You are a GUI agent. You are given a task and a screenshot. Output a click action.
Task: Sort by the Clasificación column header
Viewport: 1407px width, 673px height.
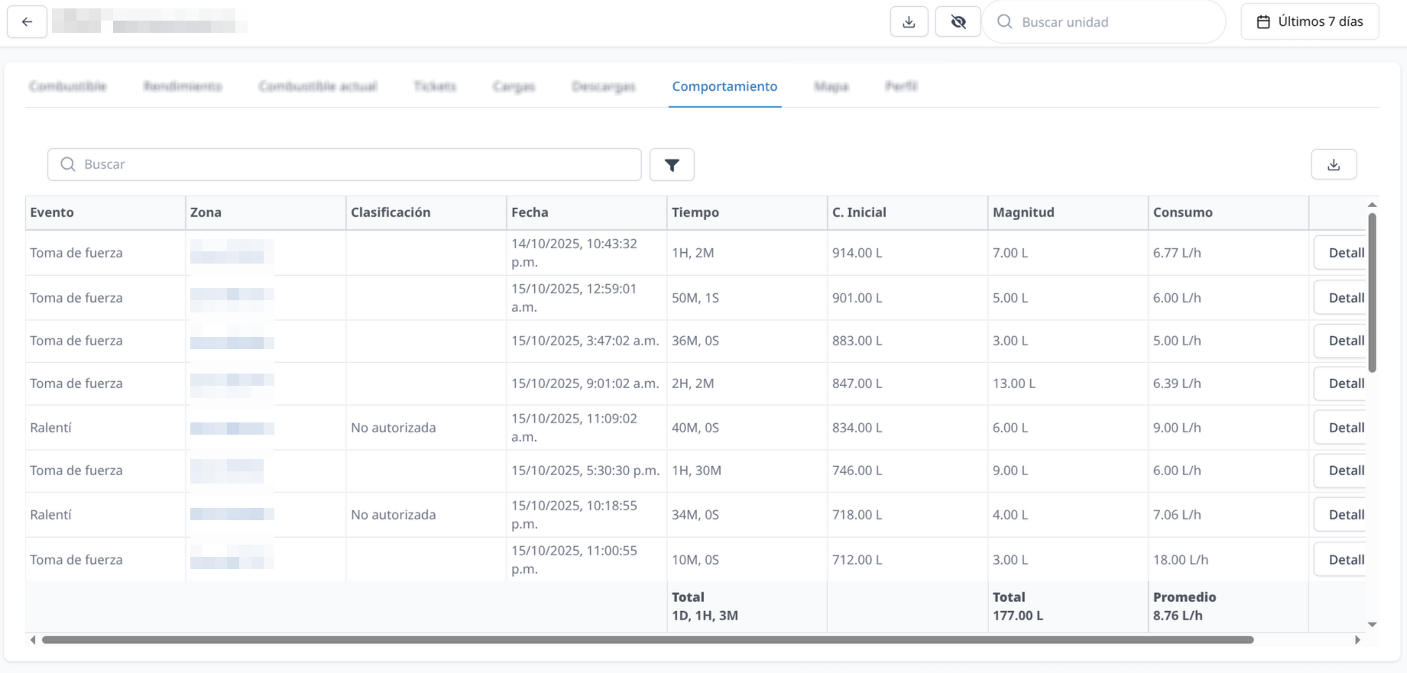coord(426,212)
